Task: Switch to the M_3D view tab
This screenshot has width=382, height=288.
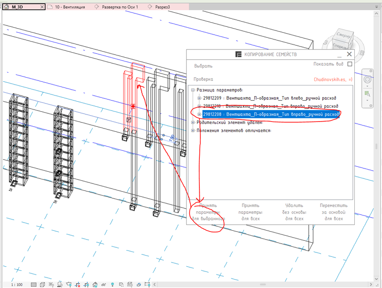Action: pos(24,7)
